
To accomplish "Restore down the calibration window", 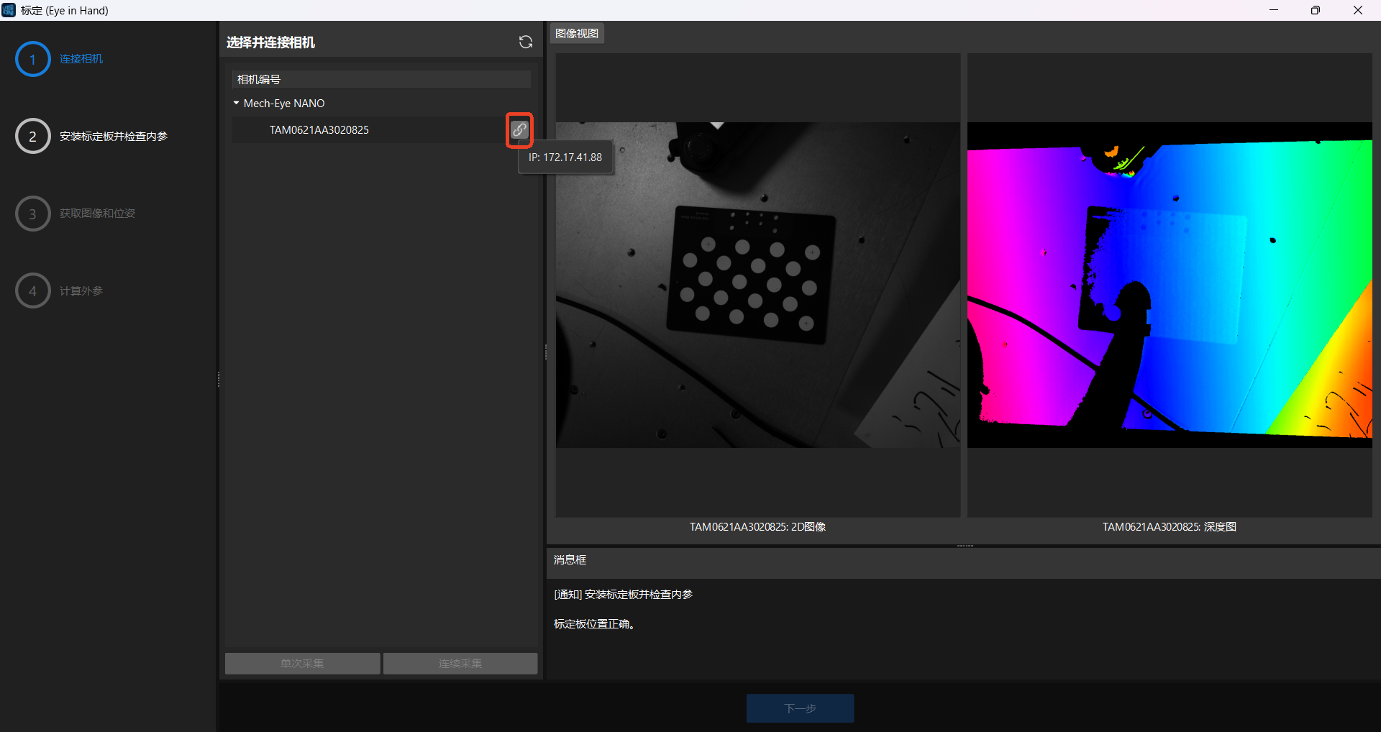I will click(1316, 10).
